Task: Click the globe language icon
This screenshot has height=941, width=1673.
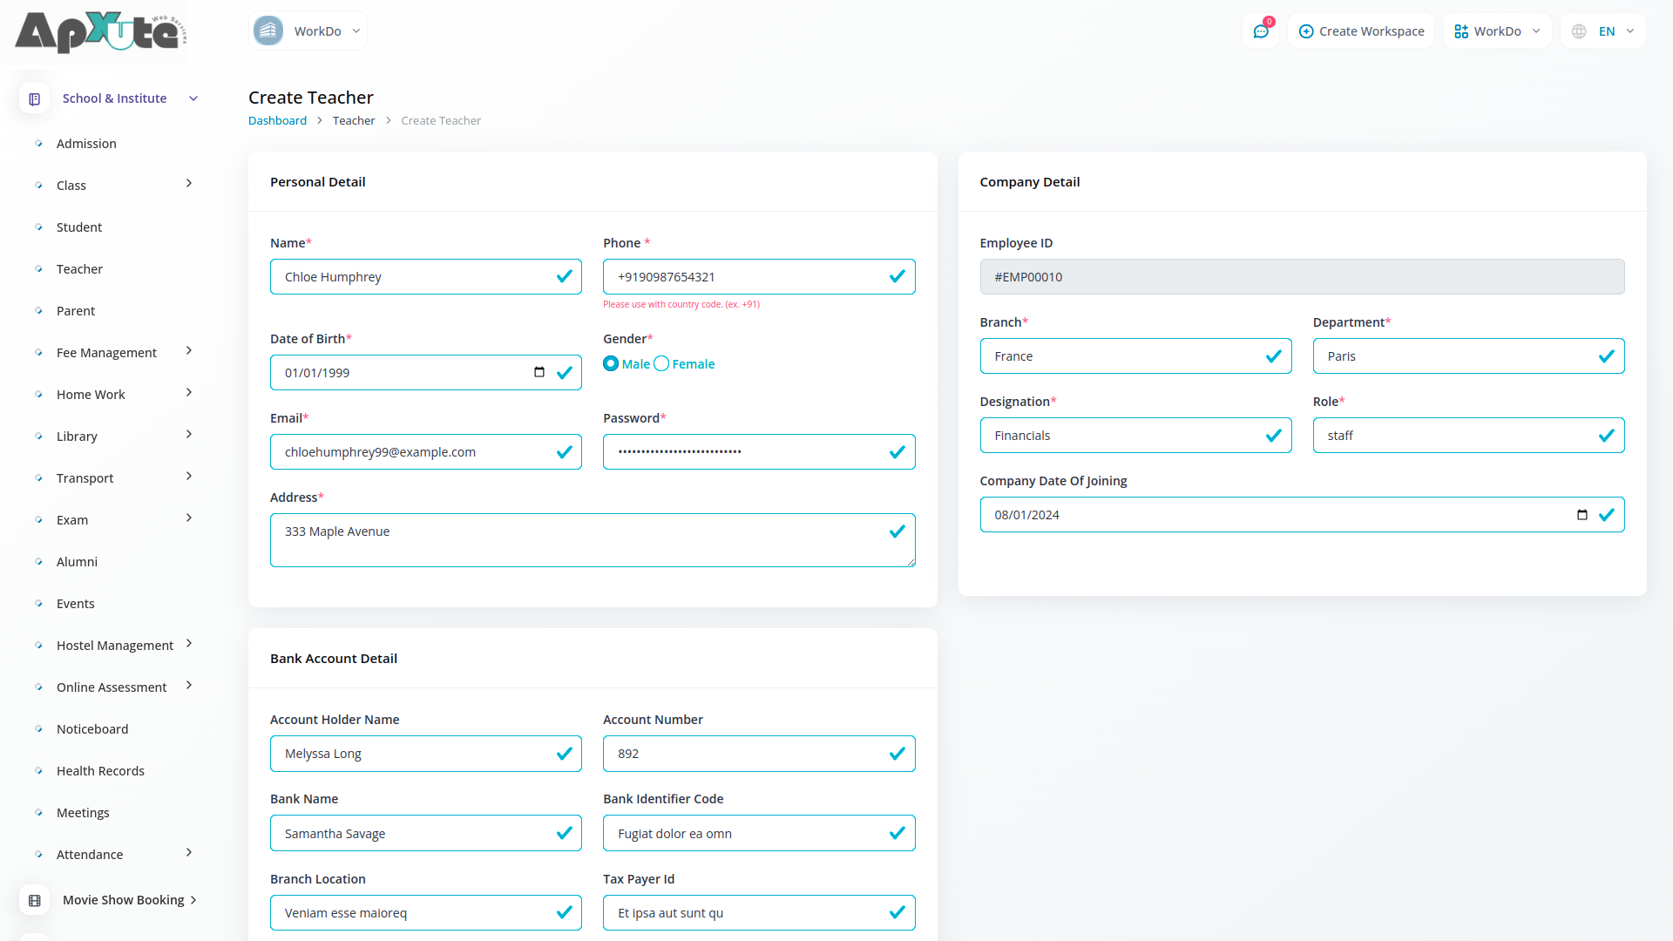Action: [1579, 31]
